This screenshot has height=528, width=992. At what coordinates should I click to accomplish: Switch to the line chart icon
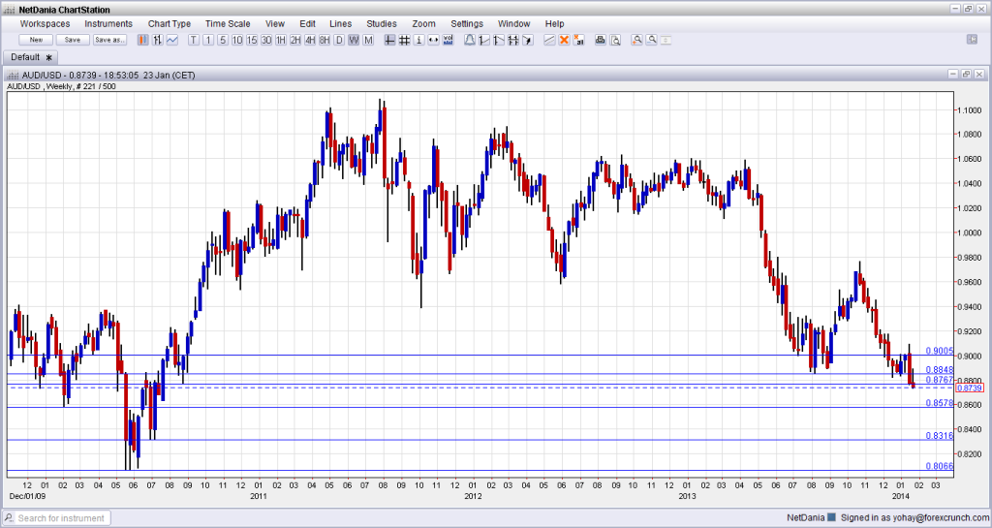[171, 40]
